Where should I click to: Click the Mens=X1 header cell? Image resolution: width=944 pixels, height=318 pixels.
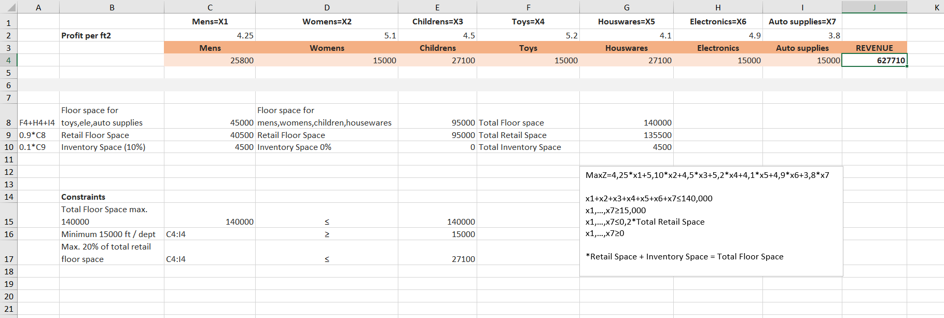tap(210, 21)
